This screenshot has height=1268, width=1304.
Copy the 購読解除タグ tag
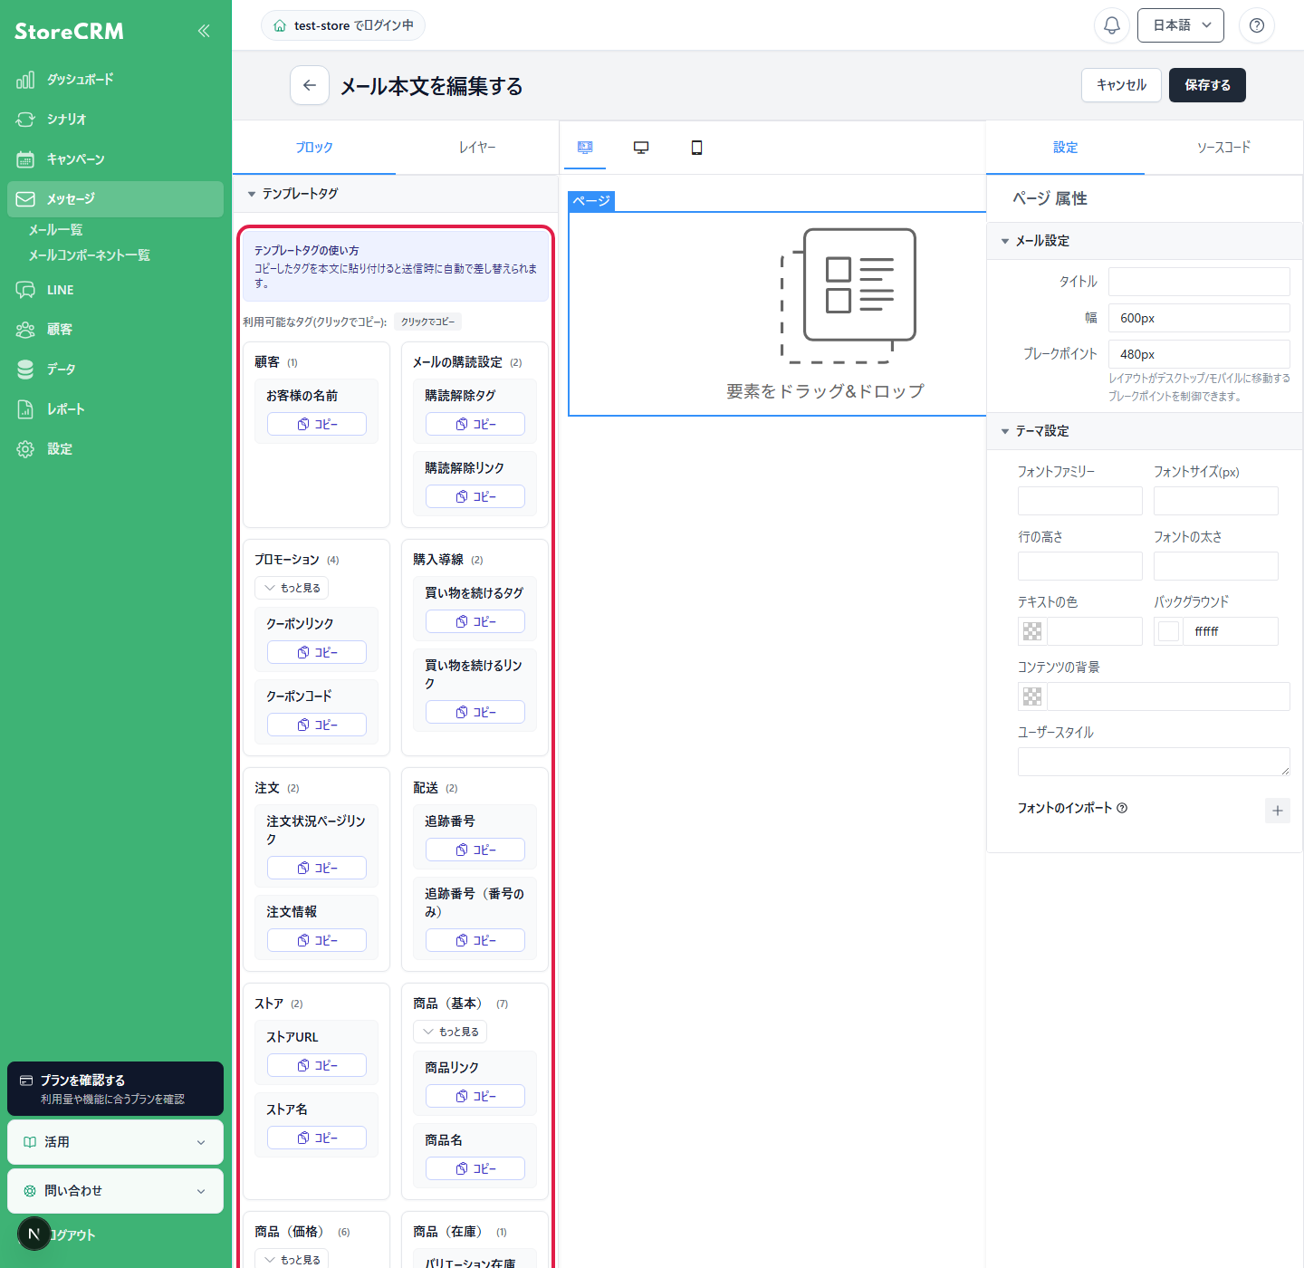(475, 424)
